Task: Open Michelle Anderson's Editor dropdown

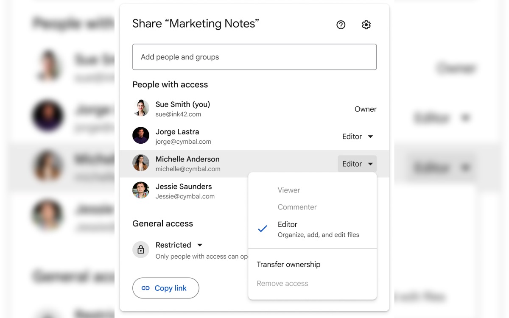Action: click(x=357, y=164)
